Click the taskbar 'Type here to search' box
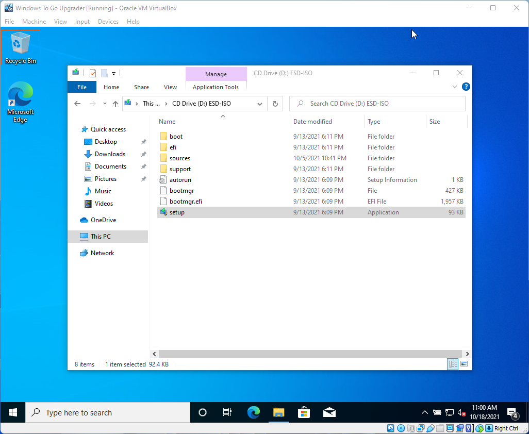This screenshot has height=434, width=529. tap(108, 412)
